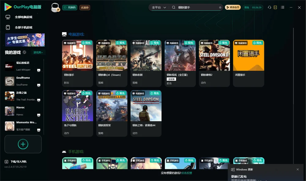Click the 钢铁猎手 search input field
The height and width of the screenshot is (181, 306).
[197, 7]
